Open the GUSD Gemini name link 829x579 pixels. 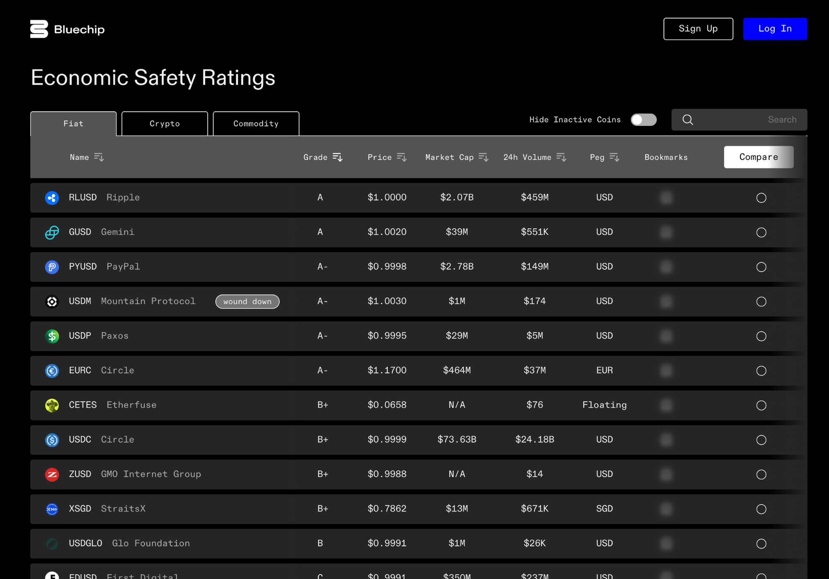click(x=101, y=232)
